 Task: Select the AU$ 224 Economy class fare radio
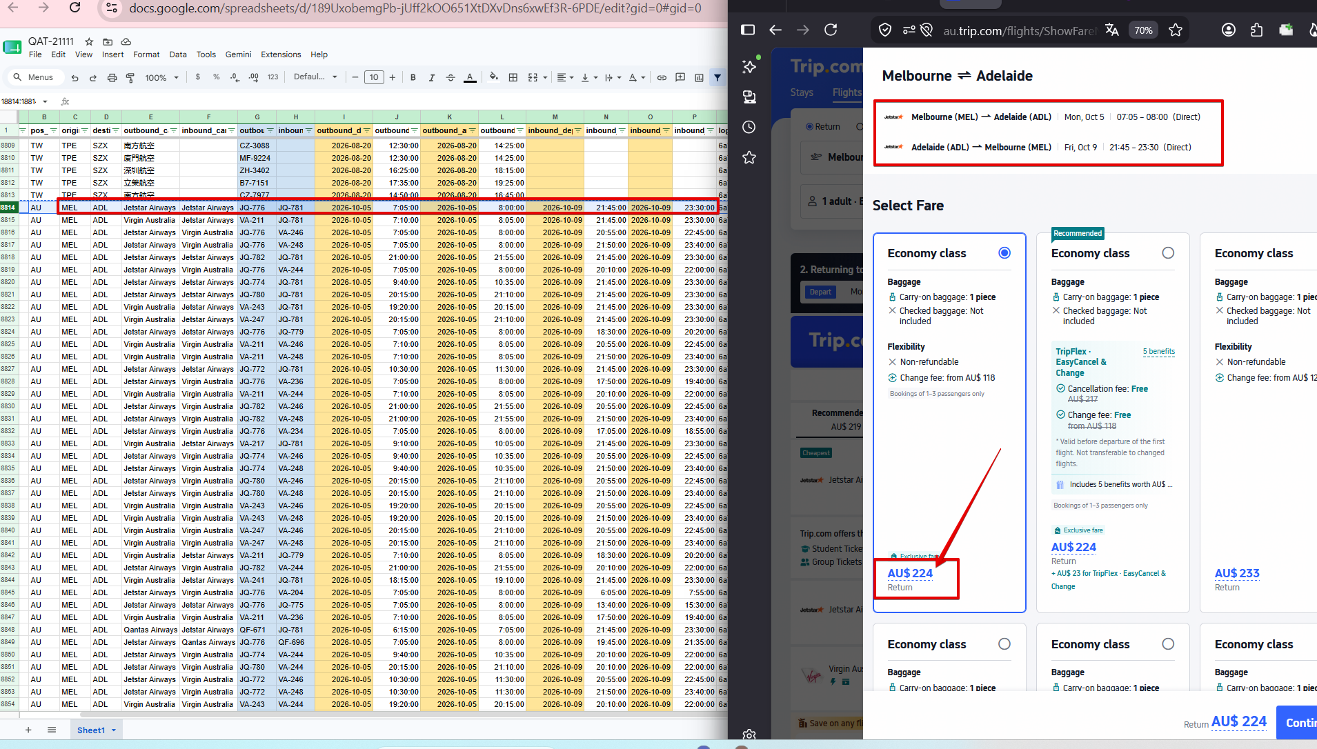click(x=1004, y=253)
